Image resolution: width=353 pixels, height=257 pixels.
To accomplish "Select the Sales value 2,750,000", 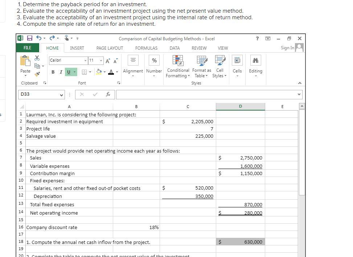I will pos(241,158).
